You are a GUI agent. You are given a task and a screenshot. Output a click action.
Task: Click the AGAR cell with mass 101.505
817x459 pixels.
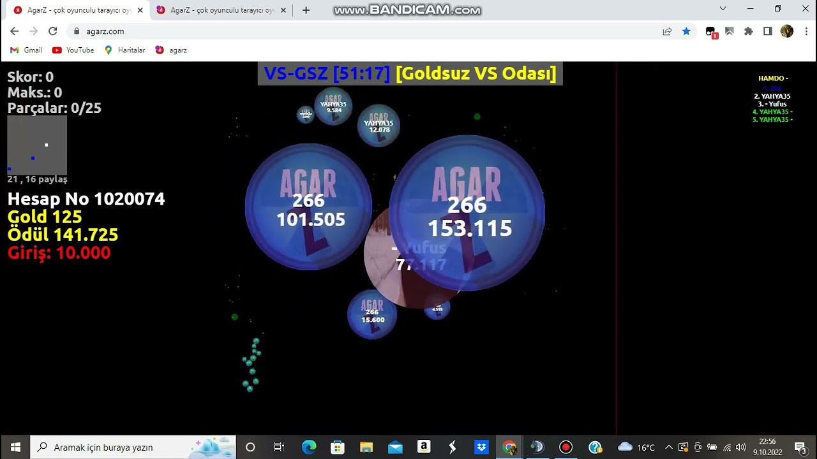309,207
